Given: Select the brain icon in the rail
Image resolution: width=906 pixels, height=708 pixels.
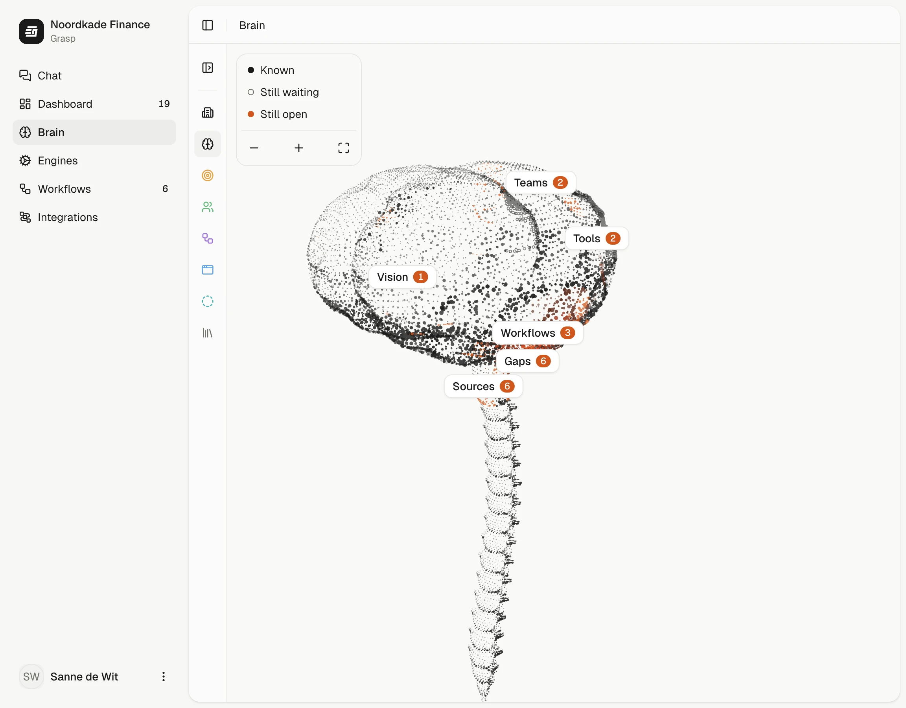Looking at the screenshot, I should 207,144.
